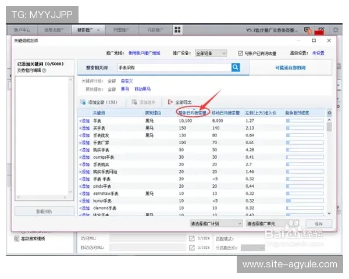349x279 pixels.
Task: Click the table scrollbar down arrow
Action: pos(329,213)
